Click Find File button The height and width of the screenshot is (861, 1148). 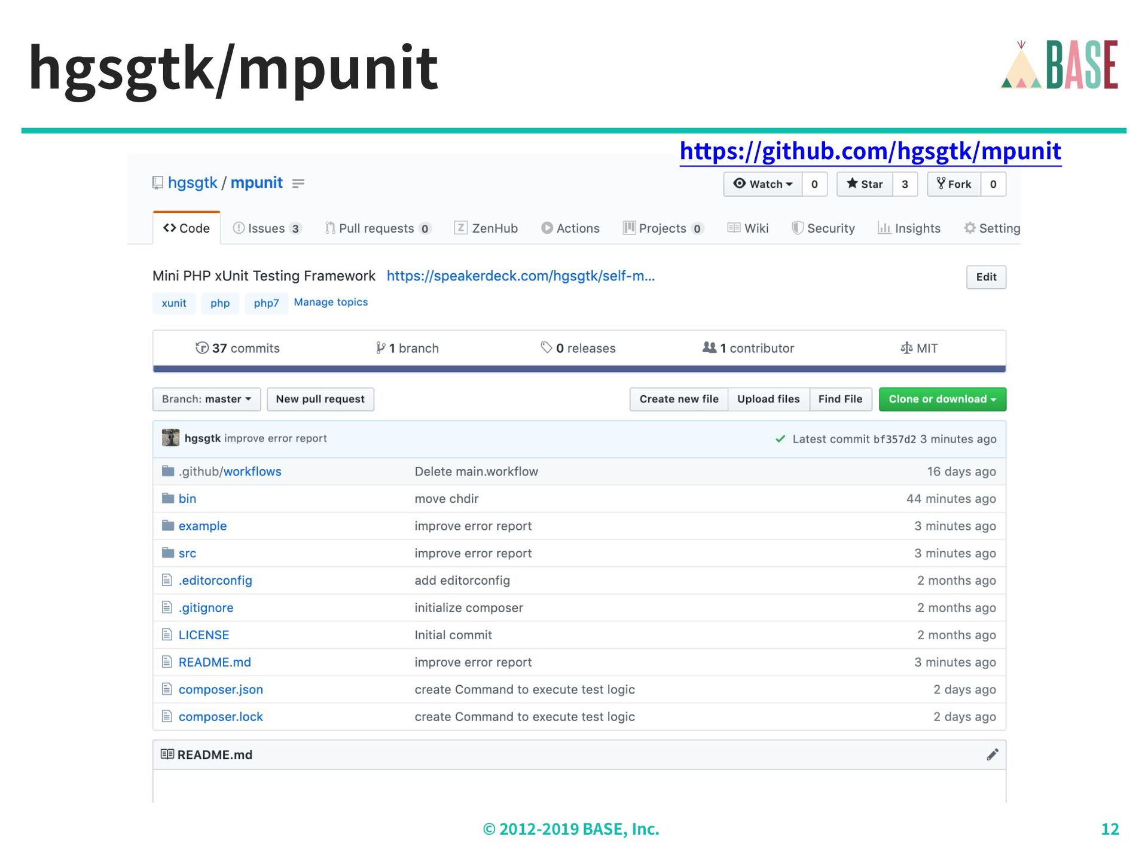[x=840, y=399]
